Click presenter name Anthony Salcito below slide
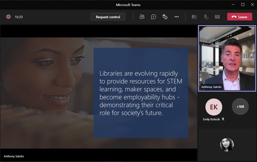The height and width of the screenshot is (162, 257). tap(14, 156)
